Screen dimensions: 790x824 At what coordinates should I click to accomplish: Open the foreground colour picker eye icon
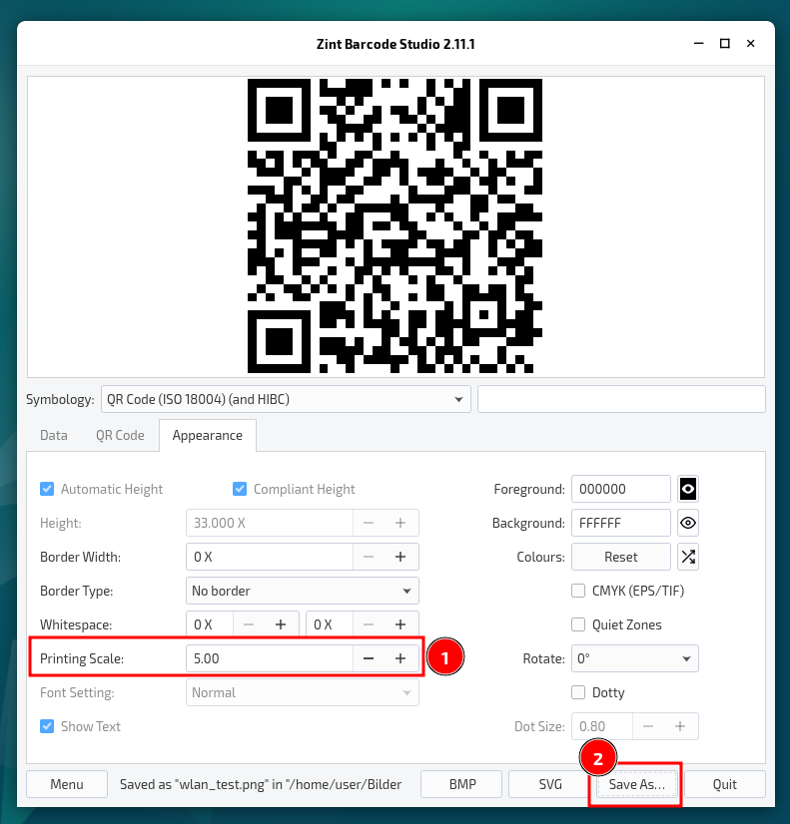coord(688,489)
